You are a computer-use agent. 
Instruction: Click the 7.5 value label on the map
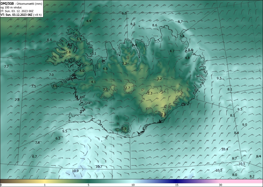coord(34,87)
